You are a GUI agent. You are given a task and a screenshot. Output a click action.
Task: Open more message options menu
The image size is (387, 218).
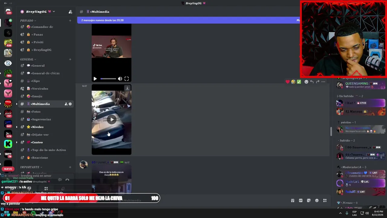click(x=324, y=82)
